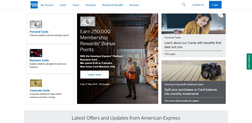Open 'Learn about our Cards with benefits' text
This screenshot has width=252, height=123.
click(x=193, y=45)
